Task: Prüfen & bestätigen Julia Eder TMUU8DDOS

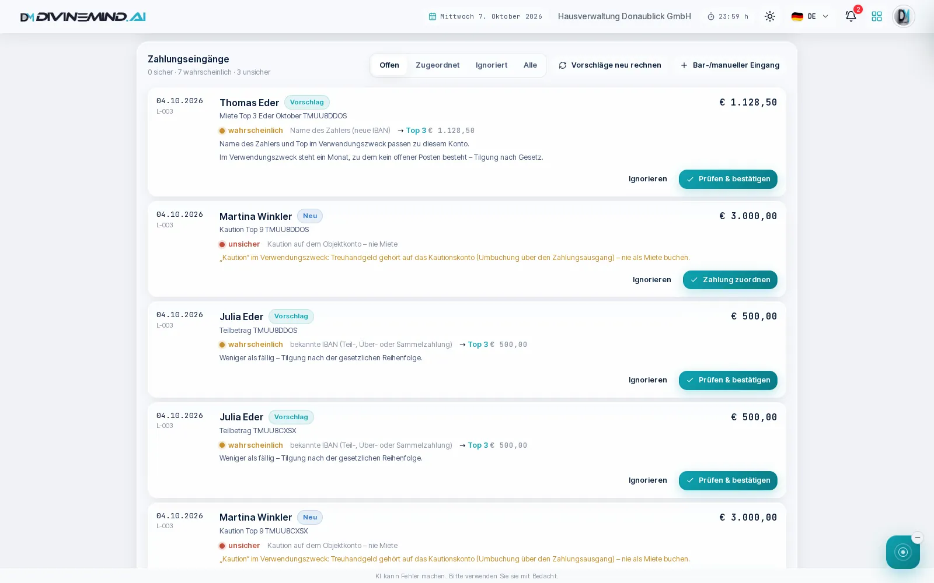Action: click(x=728, y=380)
